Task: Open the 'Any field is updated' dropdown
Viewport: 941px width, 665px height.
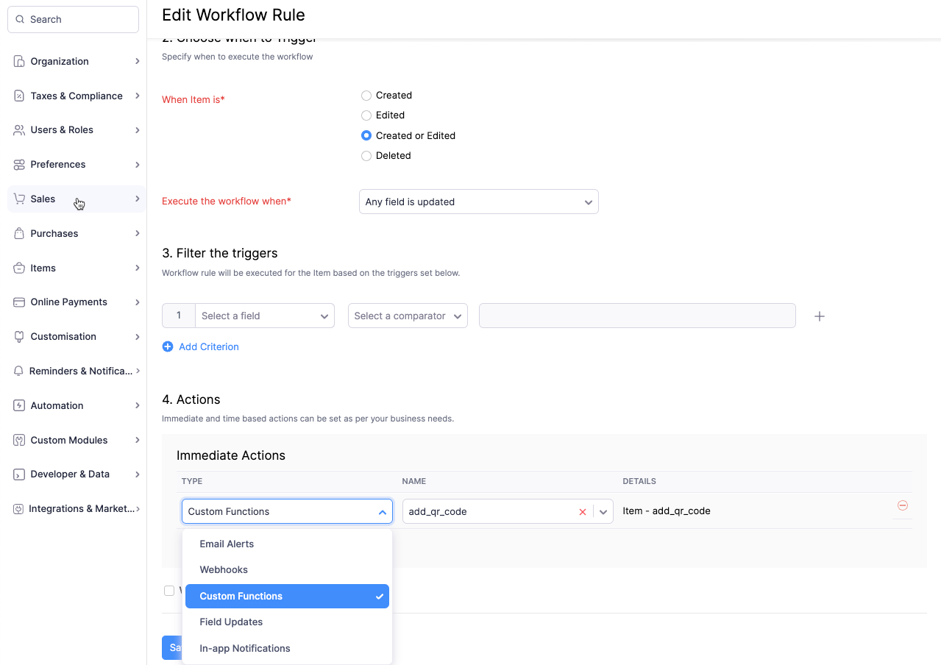Action: pos(478,202)
